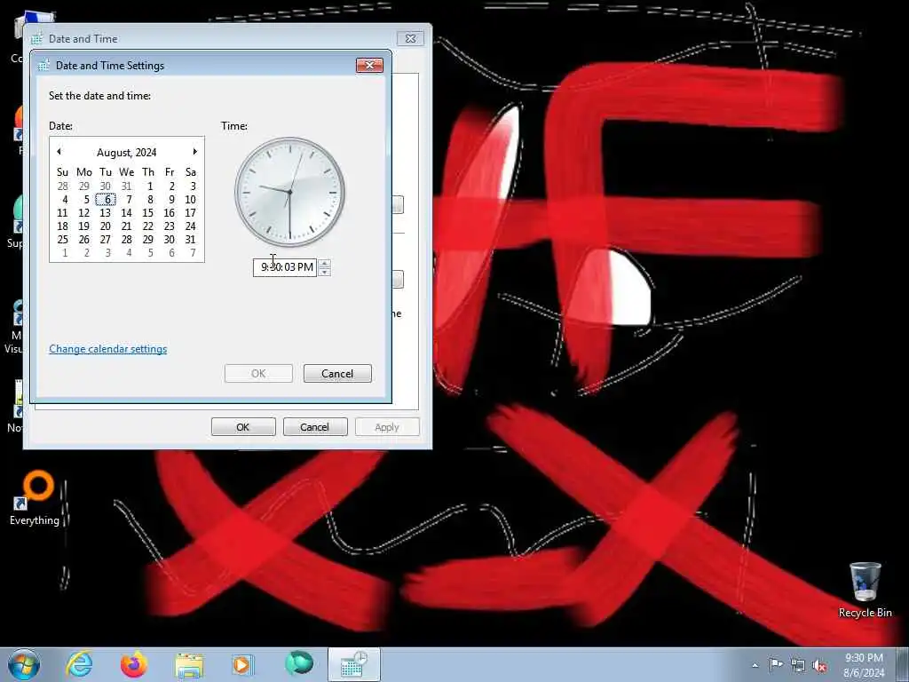Select August 22 in the calendar
This screenshot has height=682, width=909.
(148, 226)
